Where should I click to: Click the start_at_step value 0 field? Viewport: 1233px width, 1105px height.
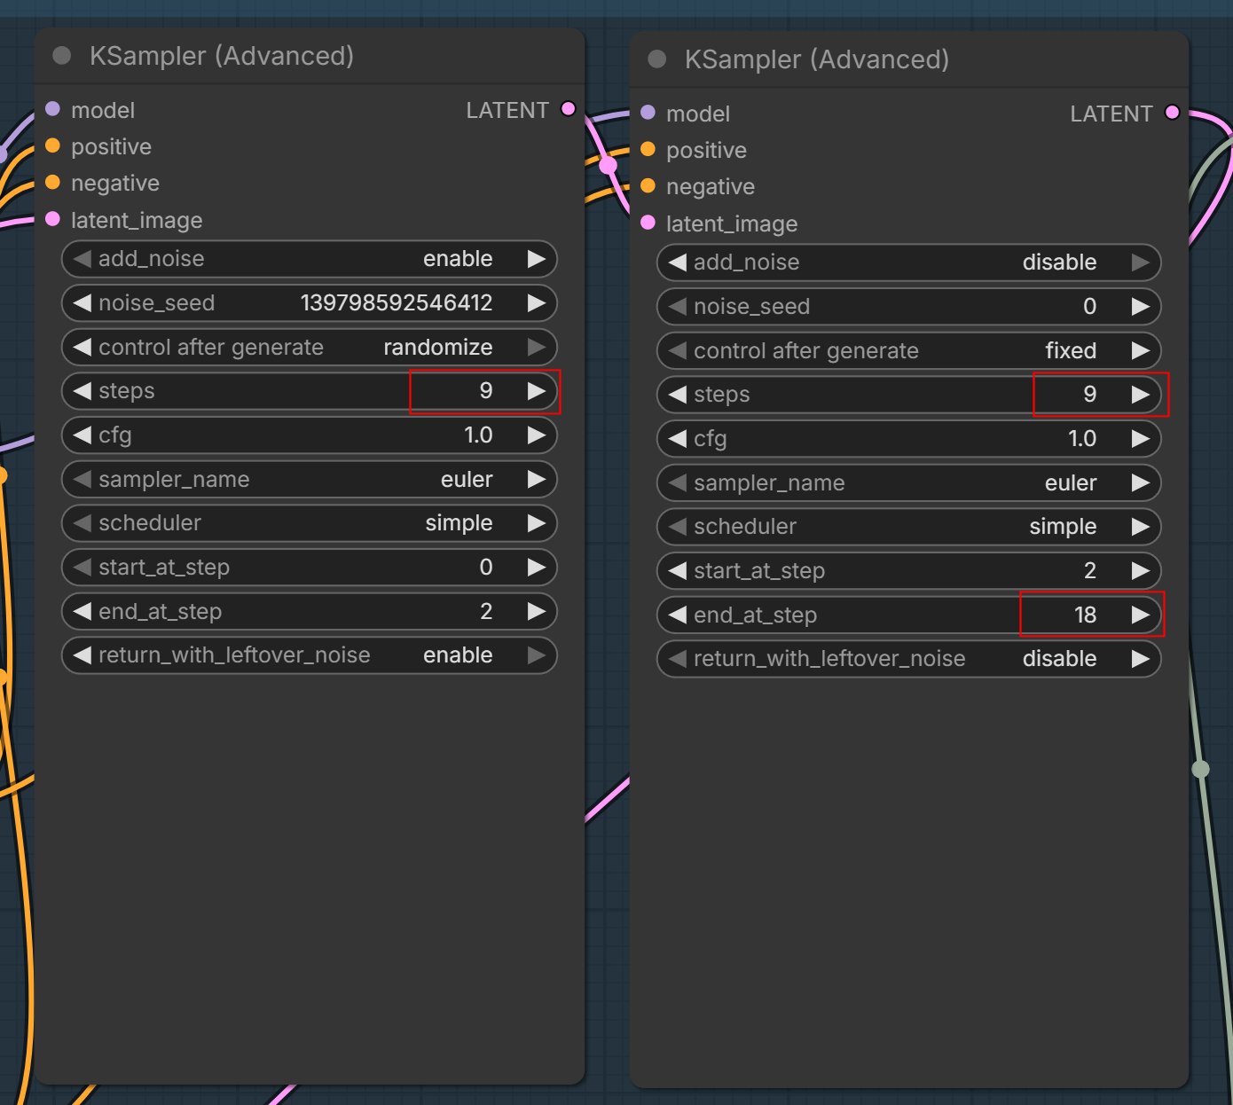click(x=310, y=568)
